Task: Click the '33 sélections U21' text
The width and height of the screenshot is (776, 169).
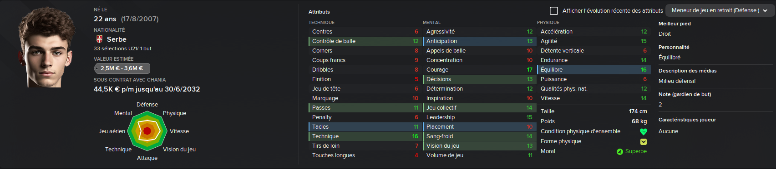Action: coord(116,48)
